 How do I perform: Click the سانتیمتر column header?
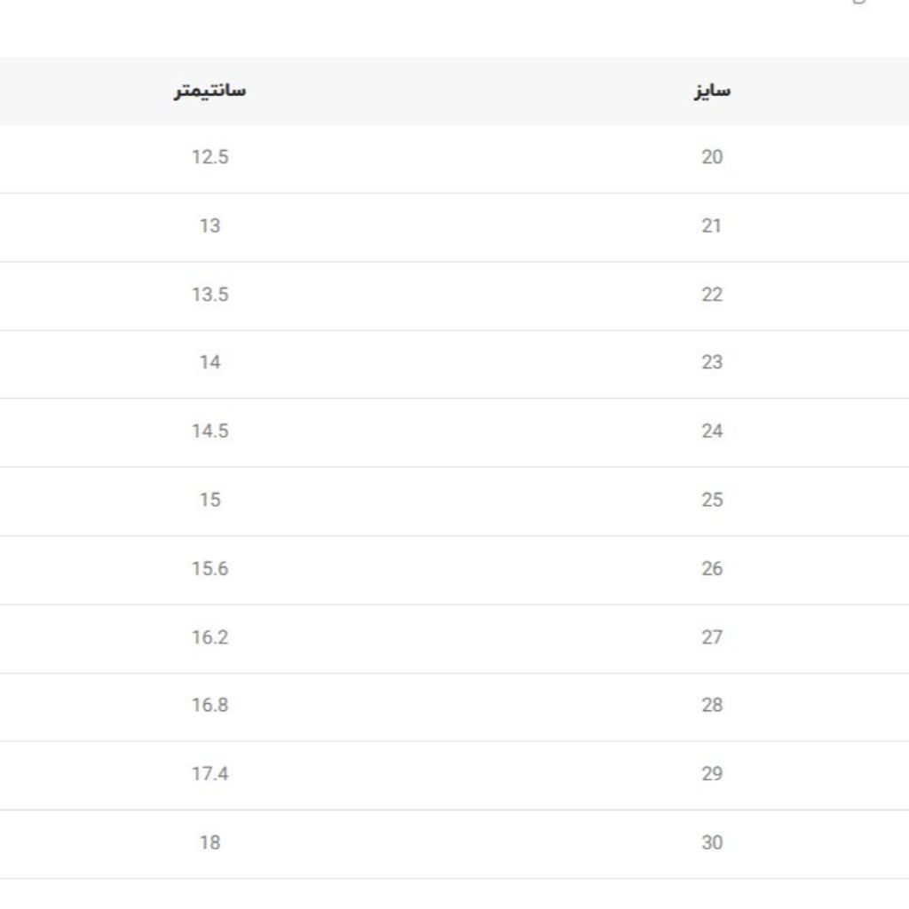click(x=209, y=91)
